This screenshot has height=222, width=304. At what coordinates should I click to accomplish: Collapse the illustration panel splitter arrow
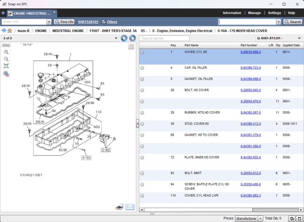(x=137, y=123)
